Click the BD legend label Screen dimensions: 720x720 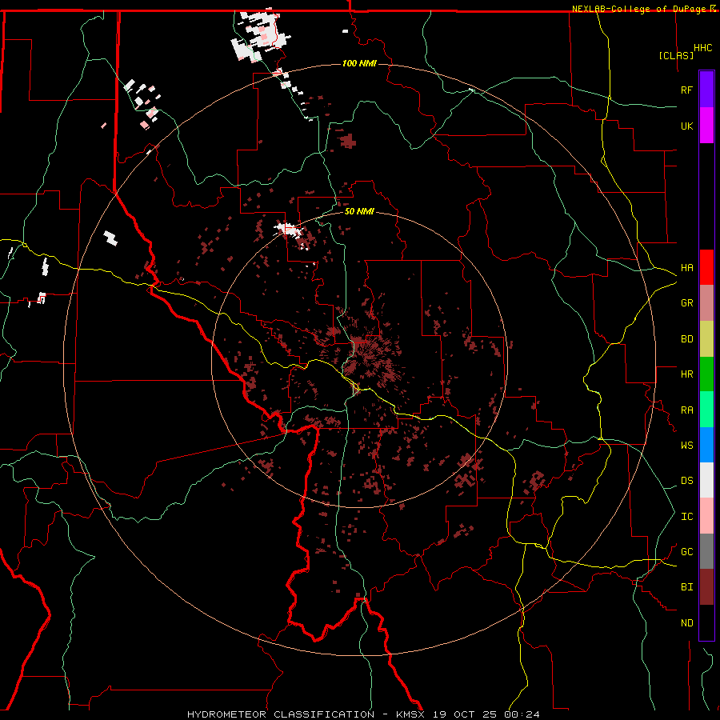[x=686, y=339]
